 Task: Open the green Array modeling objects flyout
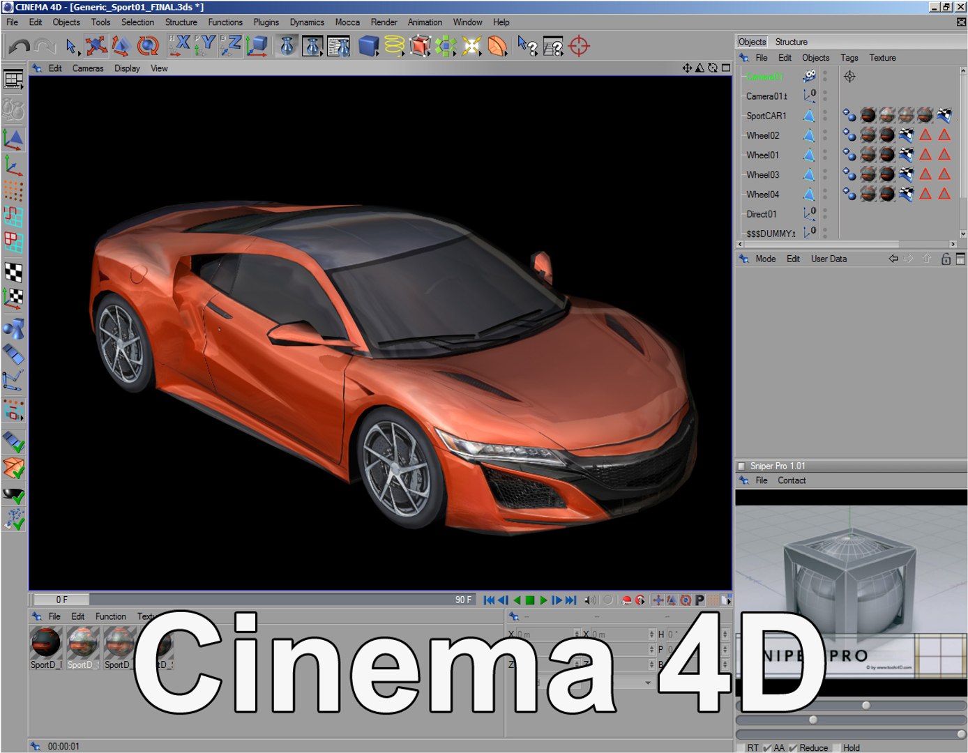pyautogui.click(x=446, y=46)
